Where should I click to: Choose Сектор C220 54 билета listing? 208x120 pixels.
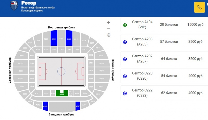point(164,76)
